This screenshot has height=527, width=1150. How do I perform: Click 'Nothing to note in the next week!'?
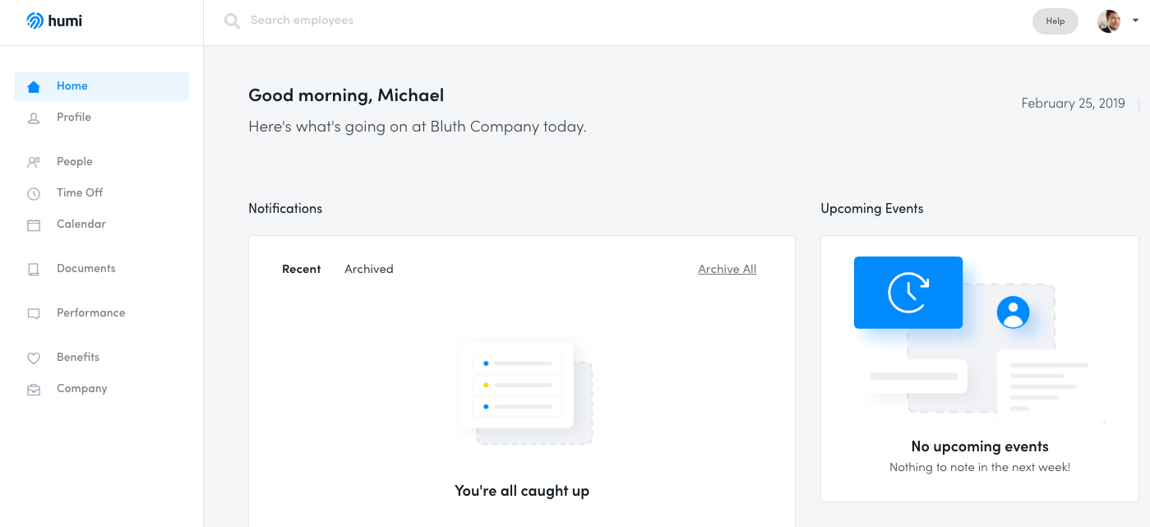[980, 468]
